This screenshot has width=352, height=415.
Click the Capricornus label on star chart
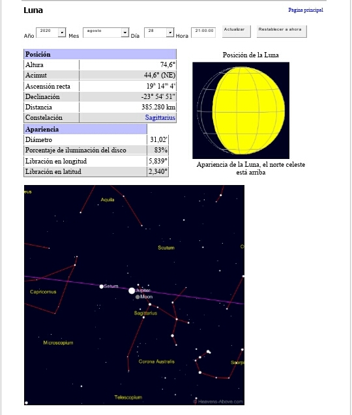click(43, 292)
